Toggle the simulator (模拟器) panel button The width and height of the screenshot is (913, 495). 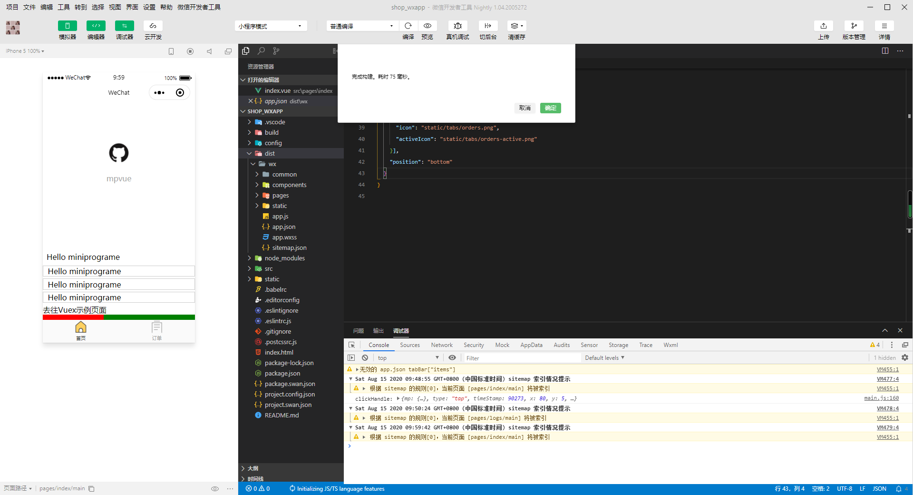[67, 26]
